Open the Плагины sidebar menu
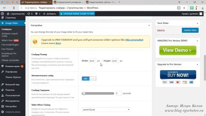206x116 pixels. 10,90
